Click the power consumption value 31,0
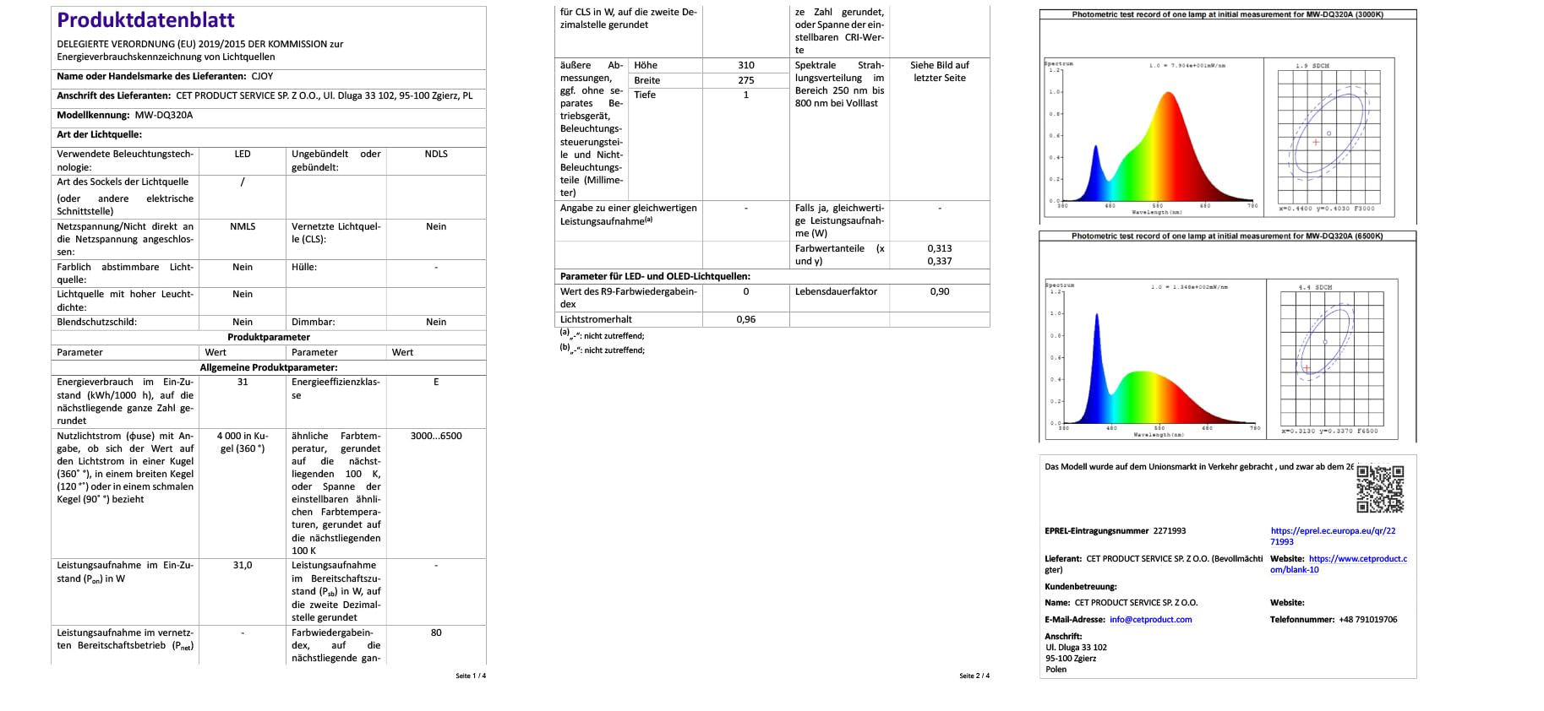Screen dimensions: 1544x711 click(x=243, y=566)
